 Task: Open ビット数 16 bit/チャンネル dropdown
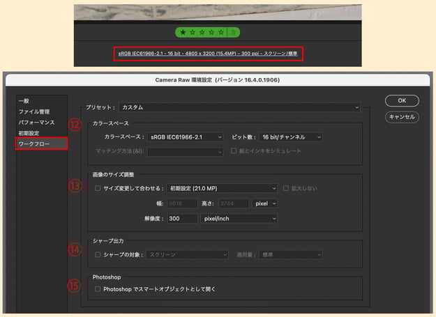click(291, 137)
